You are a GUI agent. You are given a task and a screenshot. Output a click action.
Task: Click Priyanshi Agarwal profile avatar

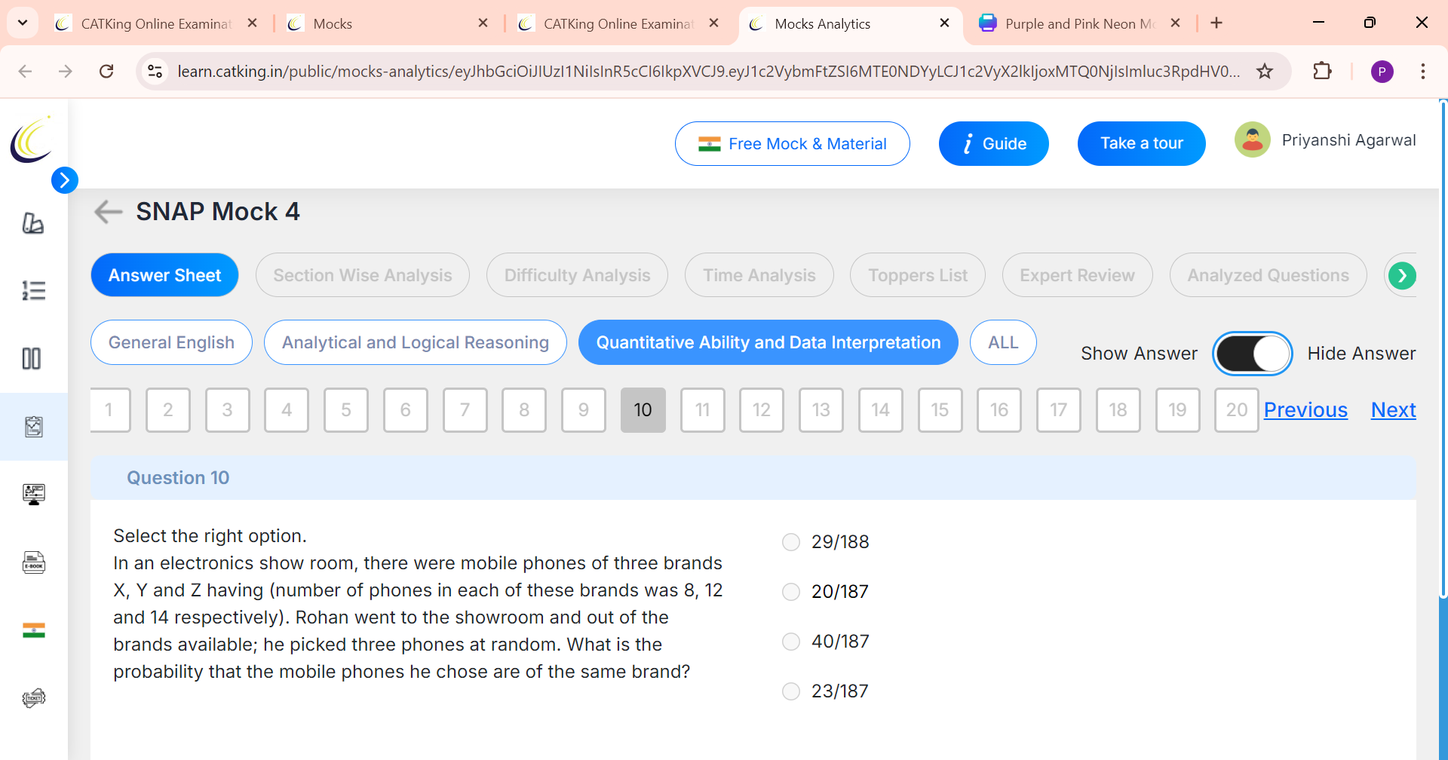point(1252,140)
